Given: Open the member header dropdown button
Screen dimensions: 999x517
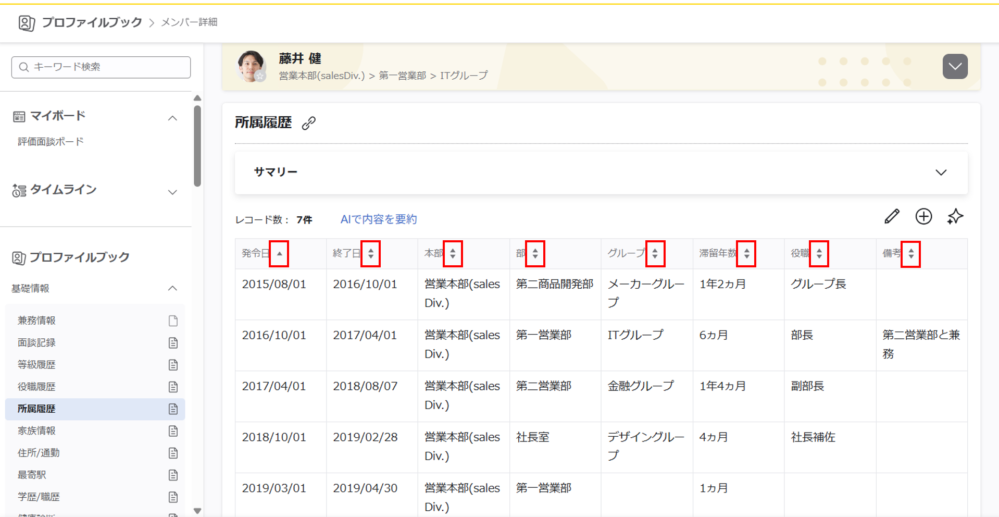Looking at the screenshot, I should pos(955,67).
